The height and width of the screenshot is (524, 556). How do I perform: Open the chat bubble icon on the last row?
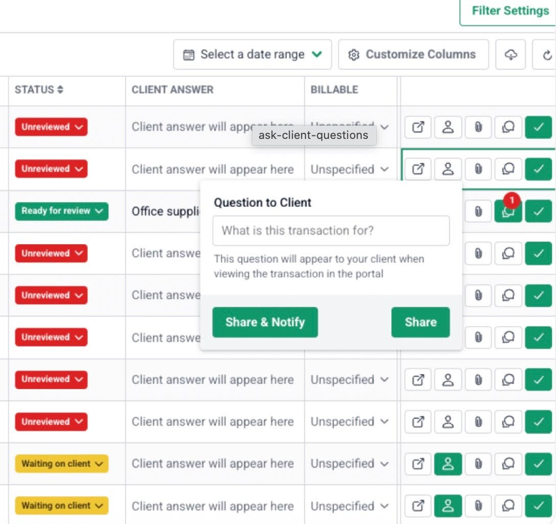(508, 506)
